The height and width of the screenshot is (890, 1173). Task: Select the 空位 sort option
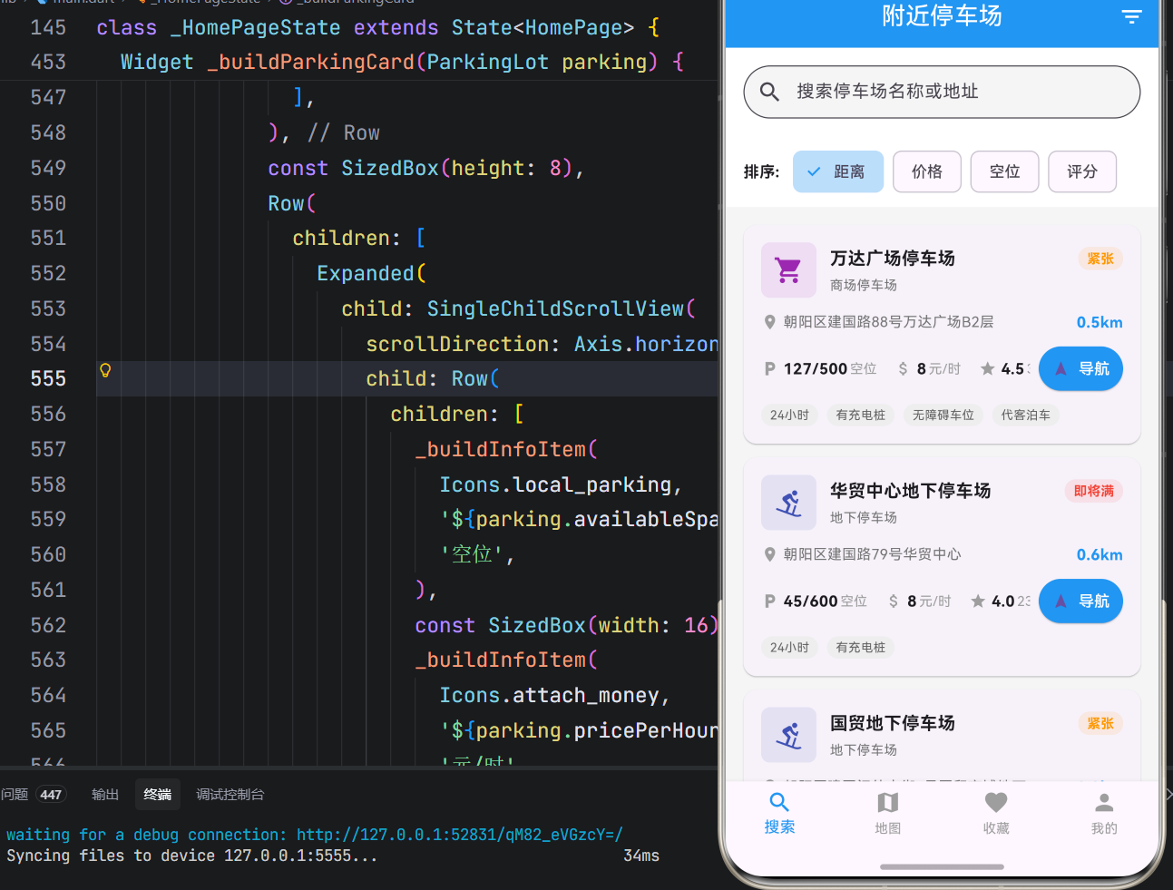(1004, 171)
